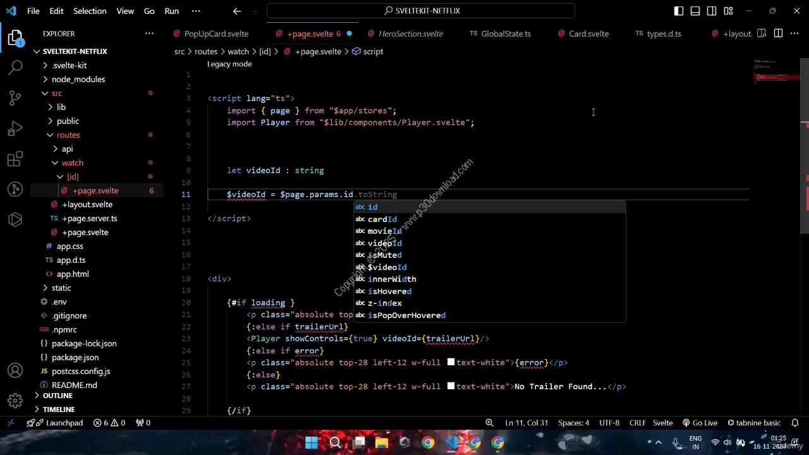Click the zoom magnifier icon in status bar
Viewport: 809px width, 455px height.
tap(489, 423)
